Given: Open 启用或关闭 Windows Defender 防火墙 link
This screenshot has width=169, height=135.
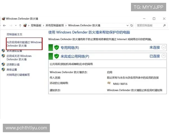Looking at the screenshot, I should 19,58.
